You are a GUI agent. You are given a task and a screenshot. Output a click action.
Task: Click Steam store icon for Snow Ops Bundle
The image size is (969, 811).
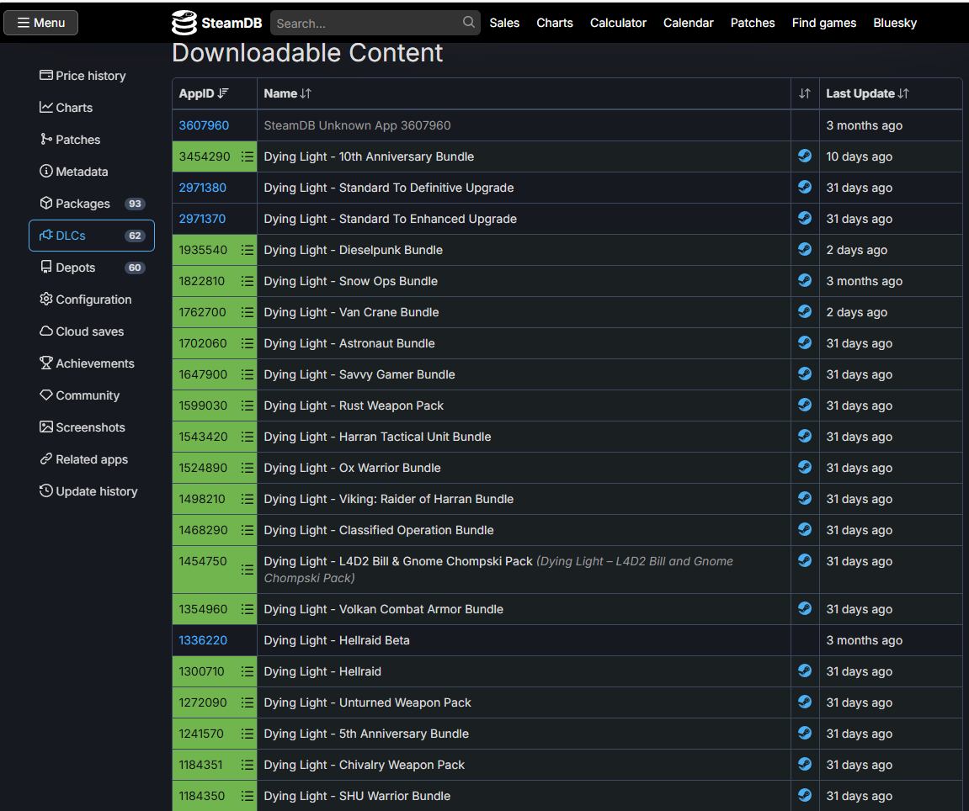[x=805, y=280]
